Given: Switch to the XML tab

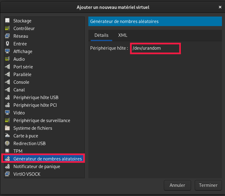Looking at the screenshot, I should [x=123, y=35].
